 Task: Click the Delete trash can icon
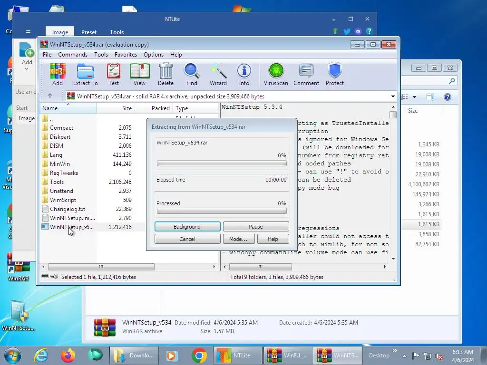point(166,75)
